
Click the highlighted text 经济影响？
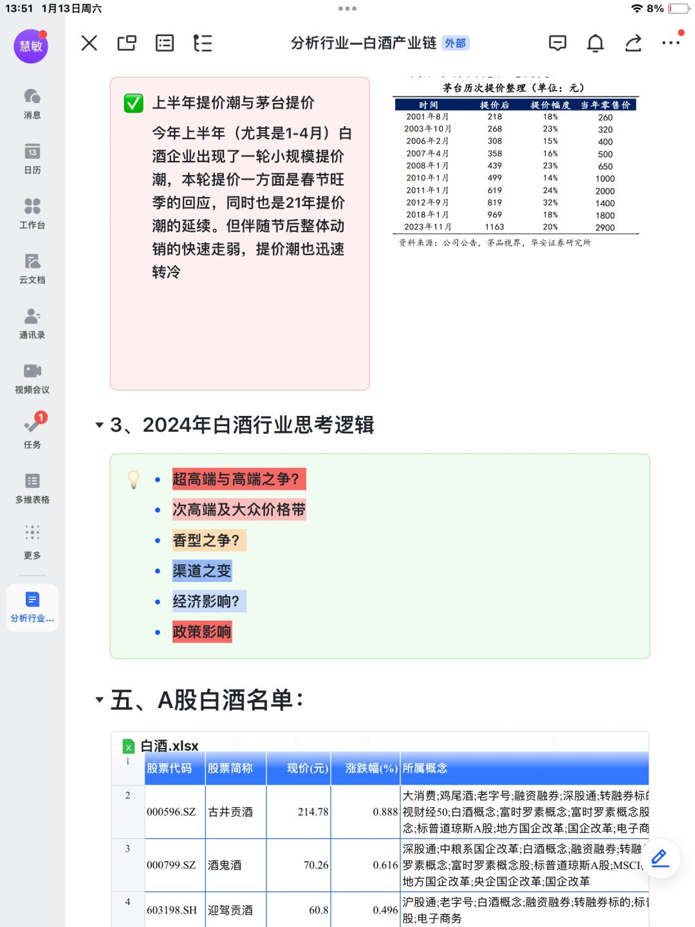click(208, 601)
